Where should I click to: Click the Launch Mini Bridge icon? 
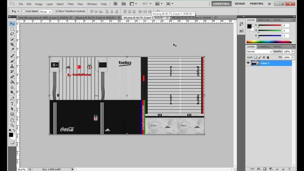point(123,4)
